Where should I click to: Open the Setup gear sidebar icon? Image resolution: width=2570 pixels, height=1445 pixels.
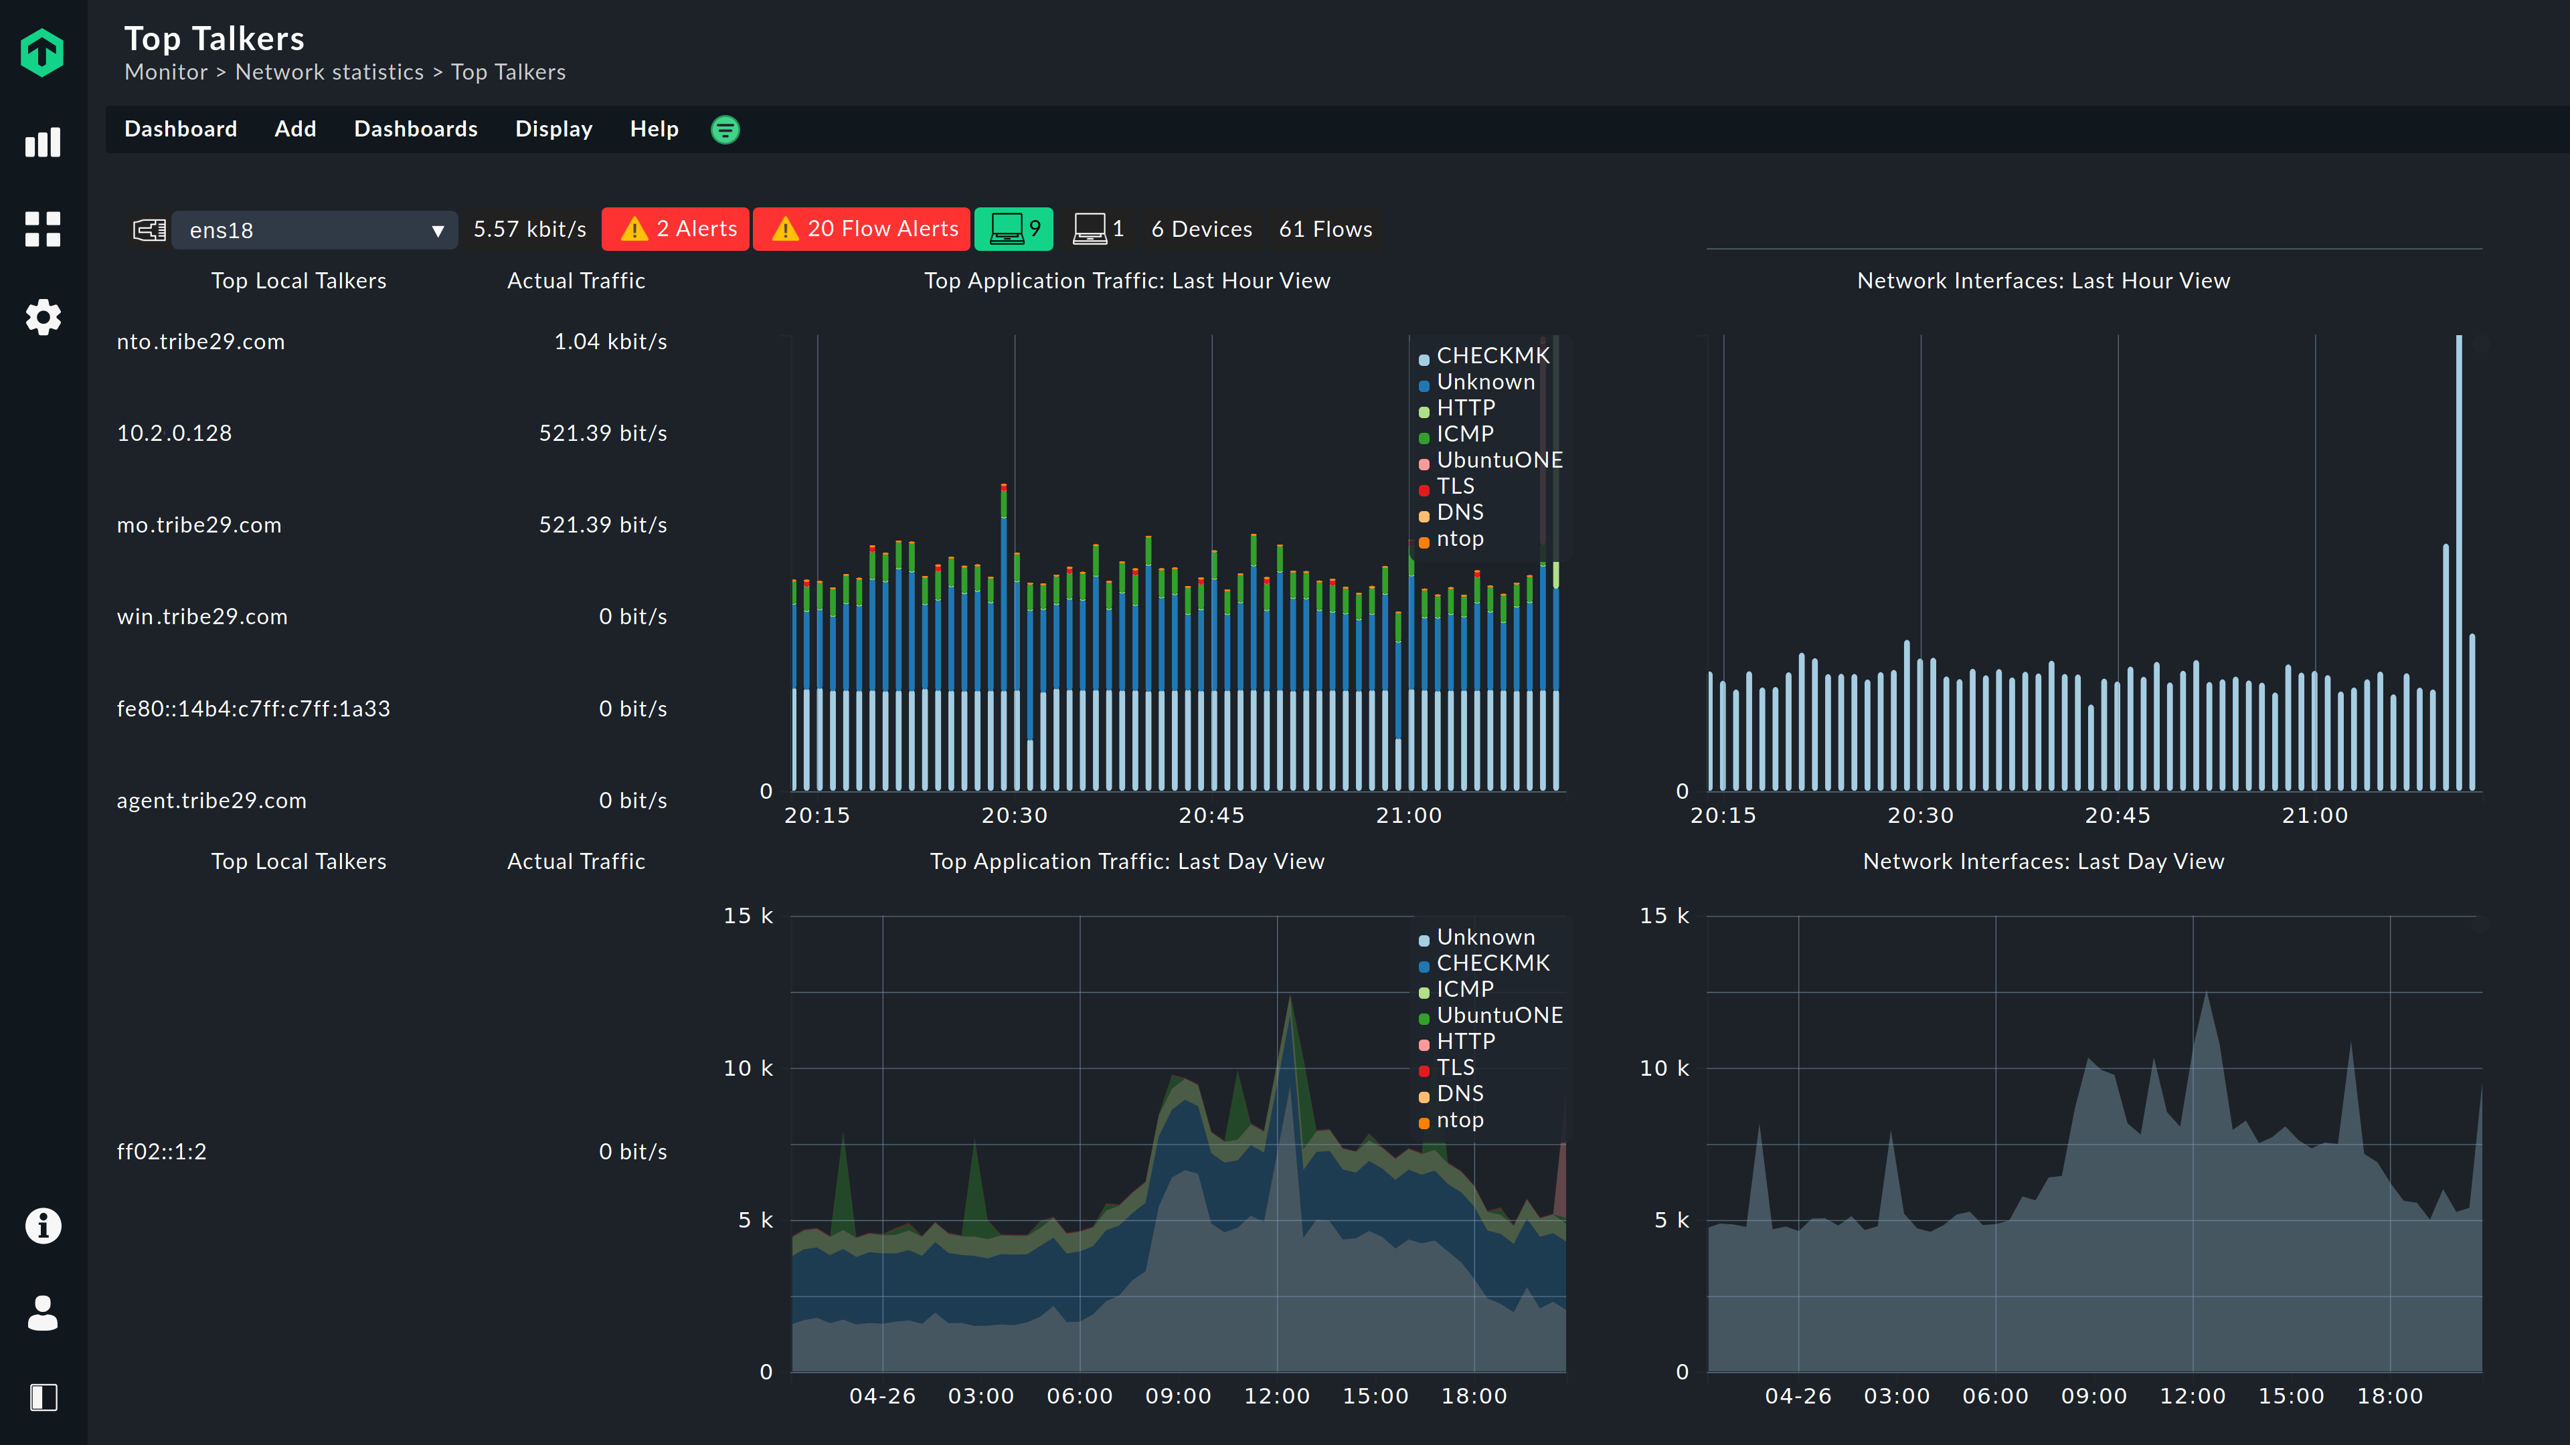(x=42, y=317)
